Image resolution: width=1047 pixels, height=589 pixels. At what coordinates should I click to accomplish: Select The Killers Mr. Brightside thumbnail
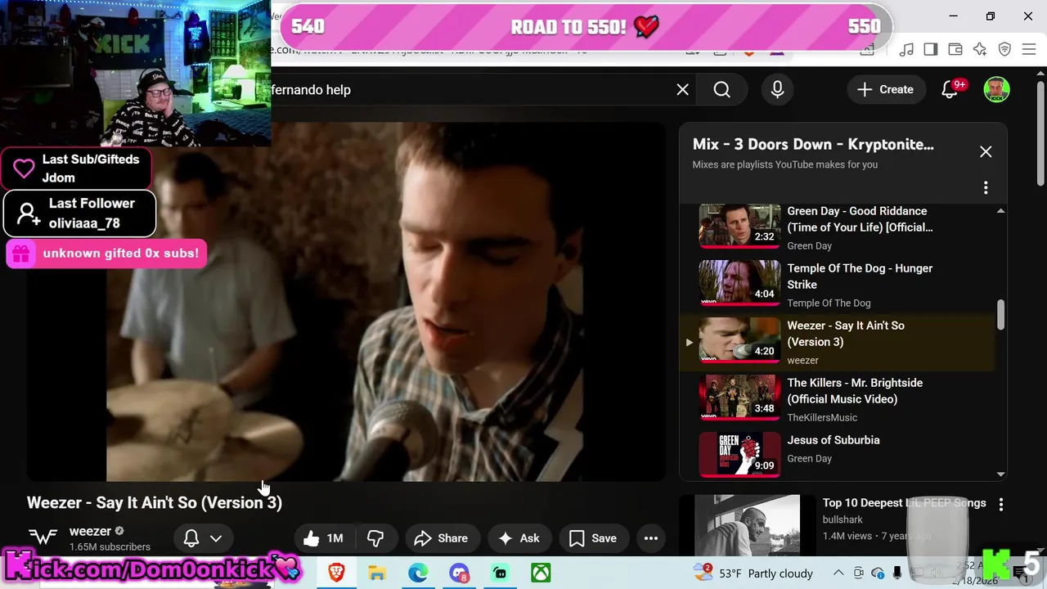[x=739, y=397]
